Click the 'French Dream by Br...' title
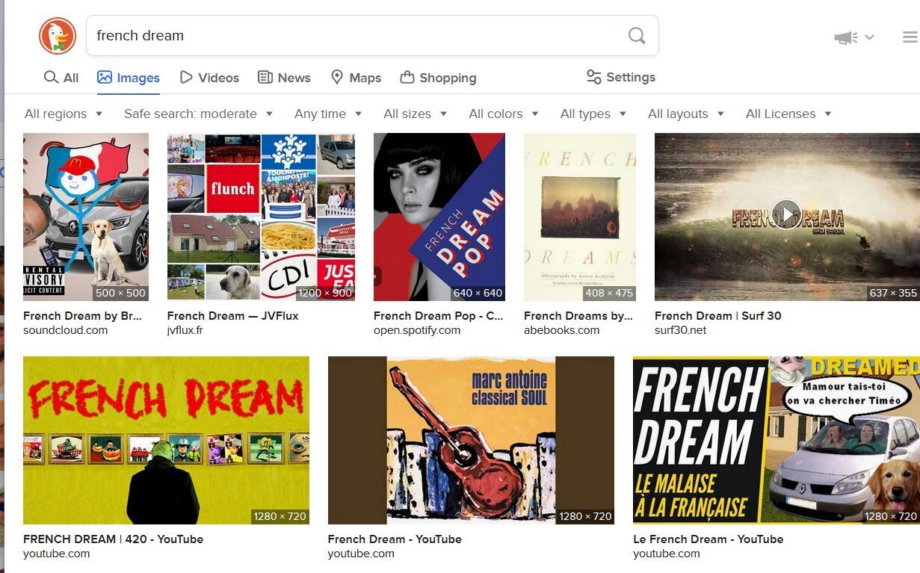Viewport: 920px width, 573px height. (82, 316)
